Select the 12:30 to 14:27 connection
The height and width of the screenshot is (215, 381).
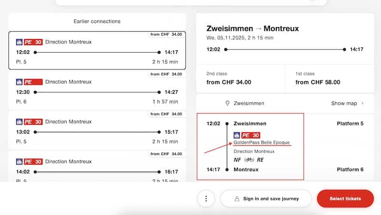pos(97,90)
